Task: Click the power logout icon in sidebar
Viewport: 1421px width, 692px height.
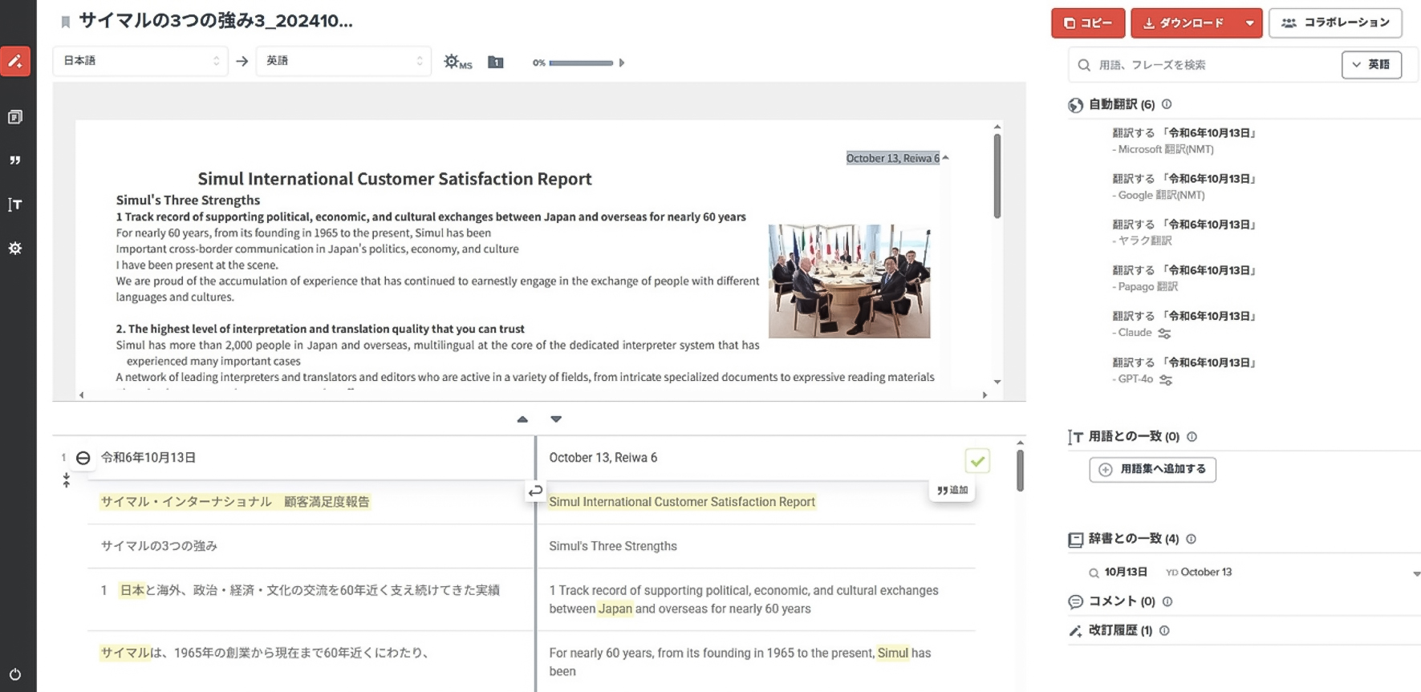Action: pyautogui.click(x=15, y=674)
